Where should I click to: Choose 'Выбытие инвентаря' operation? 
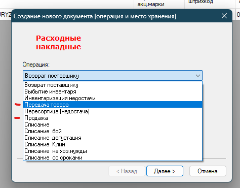pyautogui.click(x=112, y=91)
